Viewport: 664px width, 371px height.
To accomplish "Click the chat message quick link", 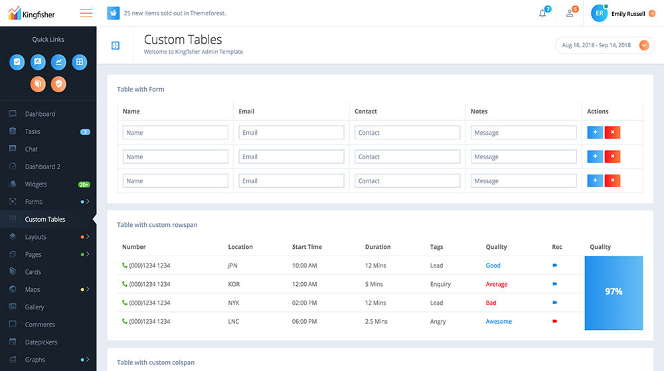I will pyautogui.click(x=38, y=62).
